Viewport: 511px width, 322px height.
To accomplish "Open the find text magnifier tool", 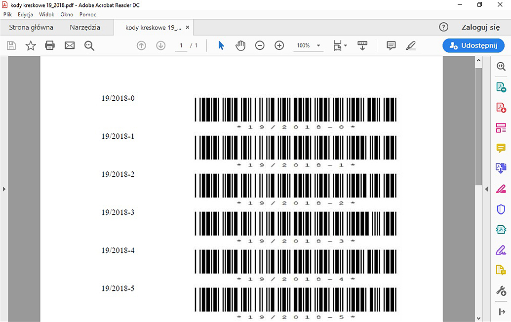I will tap(89, 45).
